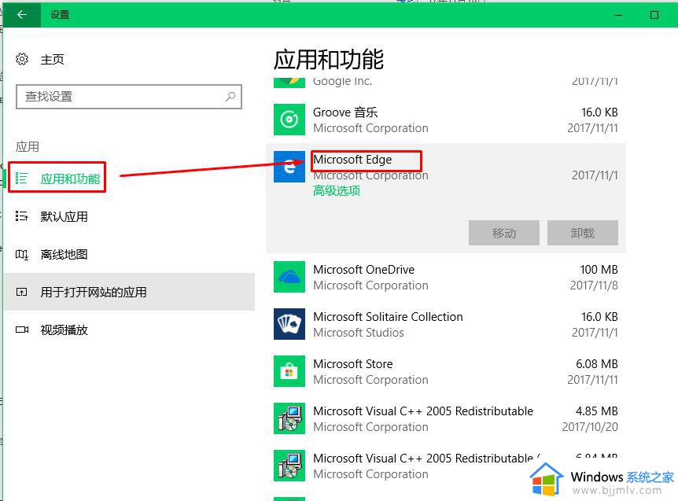Go back using the arrow in title bar
The height and width of the screenshot is (501, 678).
(21, 15)
